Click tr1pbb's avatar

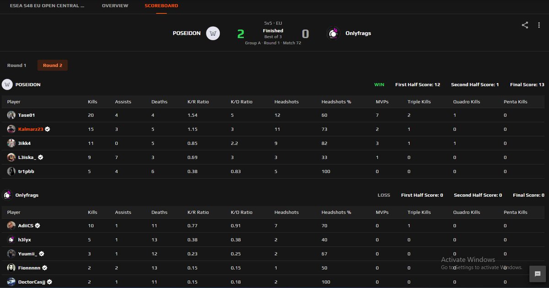[11, 171]
